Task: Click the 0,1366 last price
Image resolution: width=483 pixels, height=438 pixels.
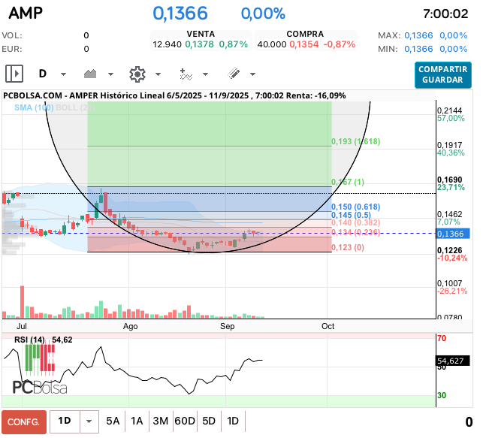Action: pyautogui.click(x=180, y=14)
